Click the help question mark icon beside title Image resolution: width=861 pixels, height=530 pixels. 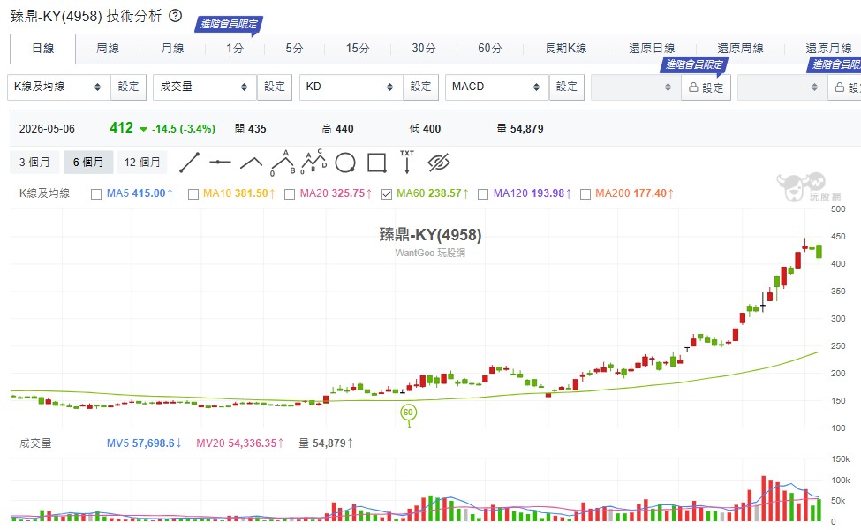point(175,16)
